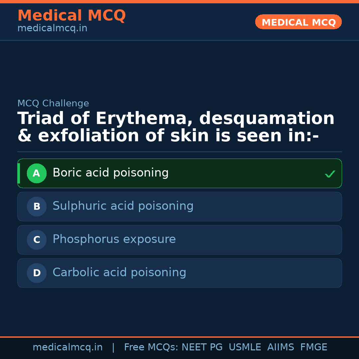
Task: Click the orange MEDICAL MCQ badge
Action: 299,22
